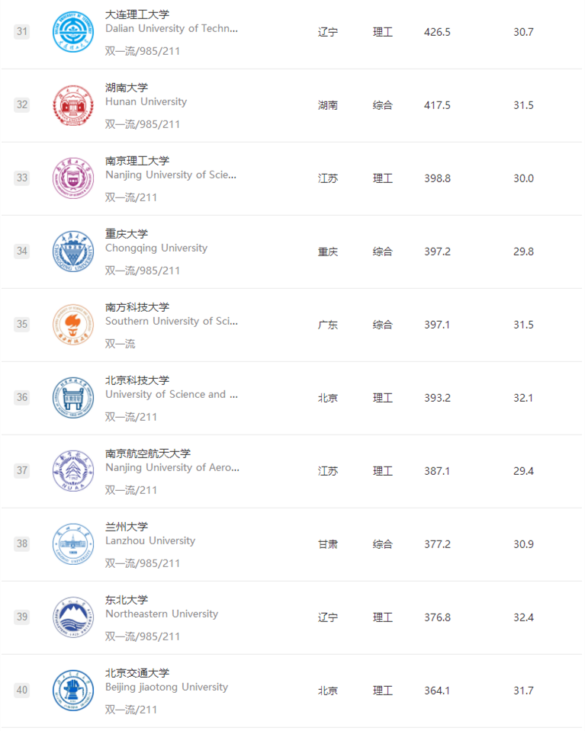
Task: Open the 东北大学 name link
Action: [x=127, y=600]
